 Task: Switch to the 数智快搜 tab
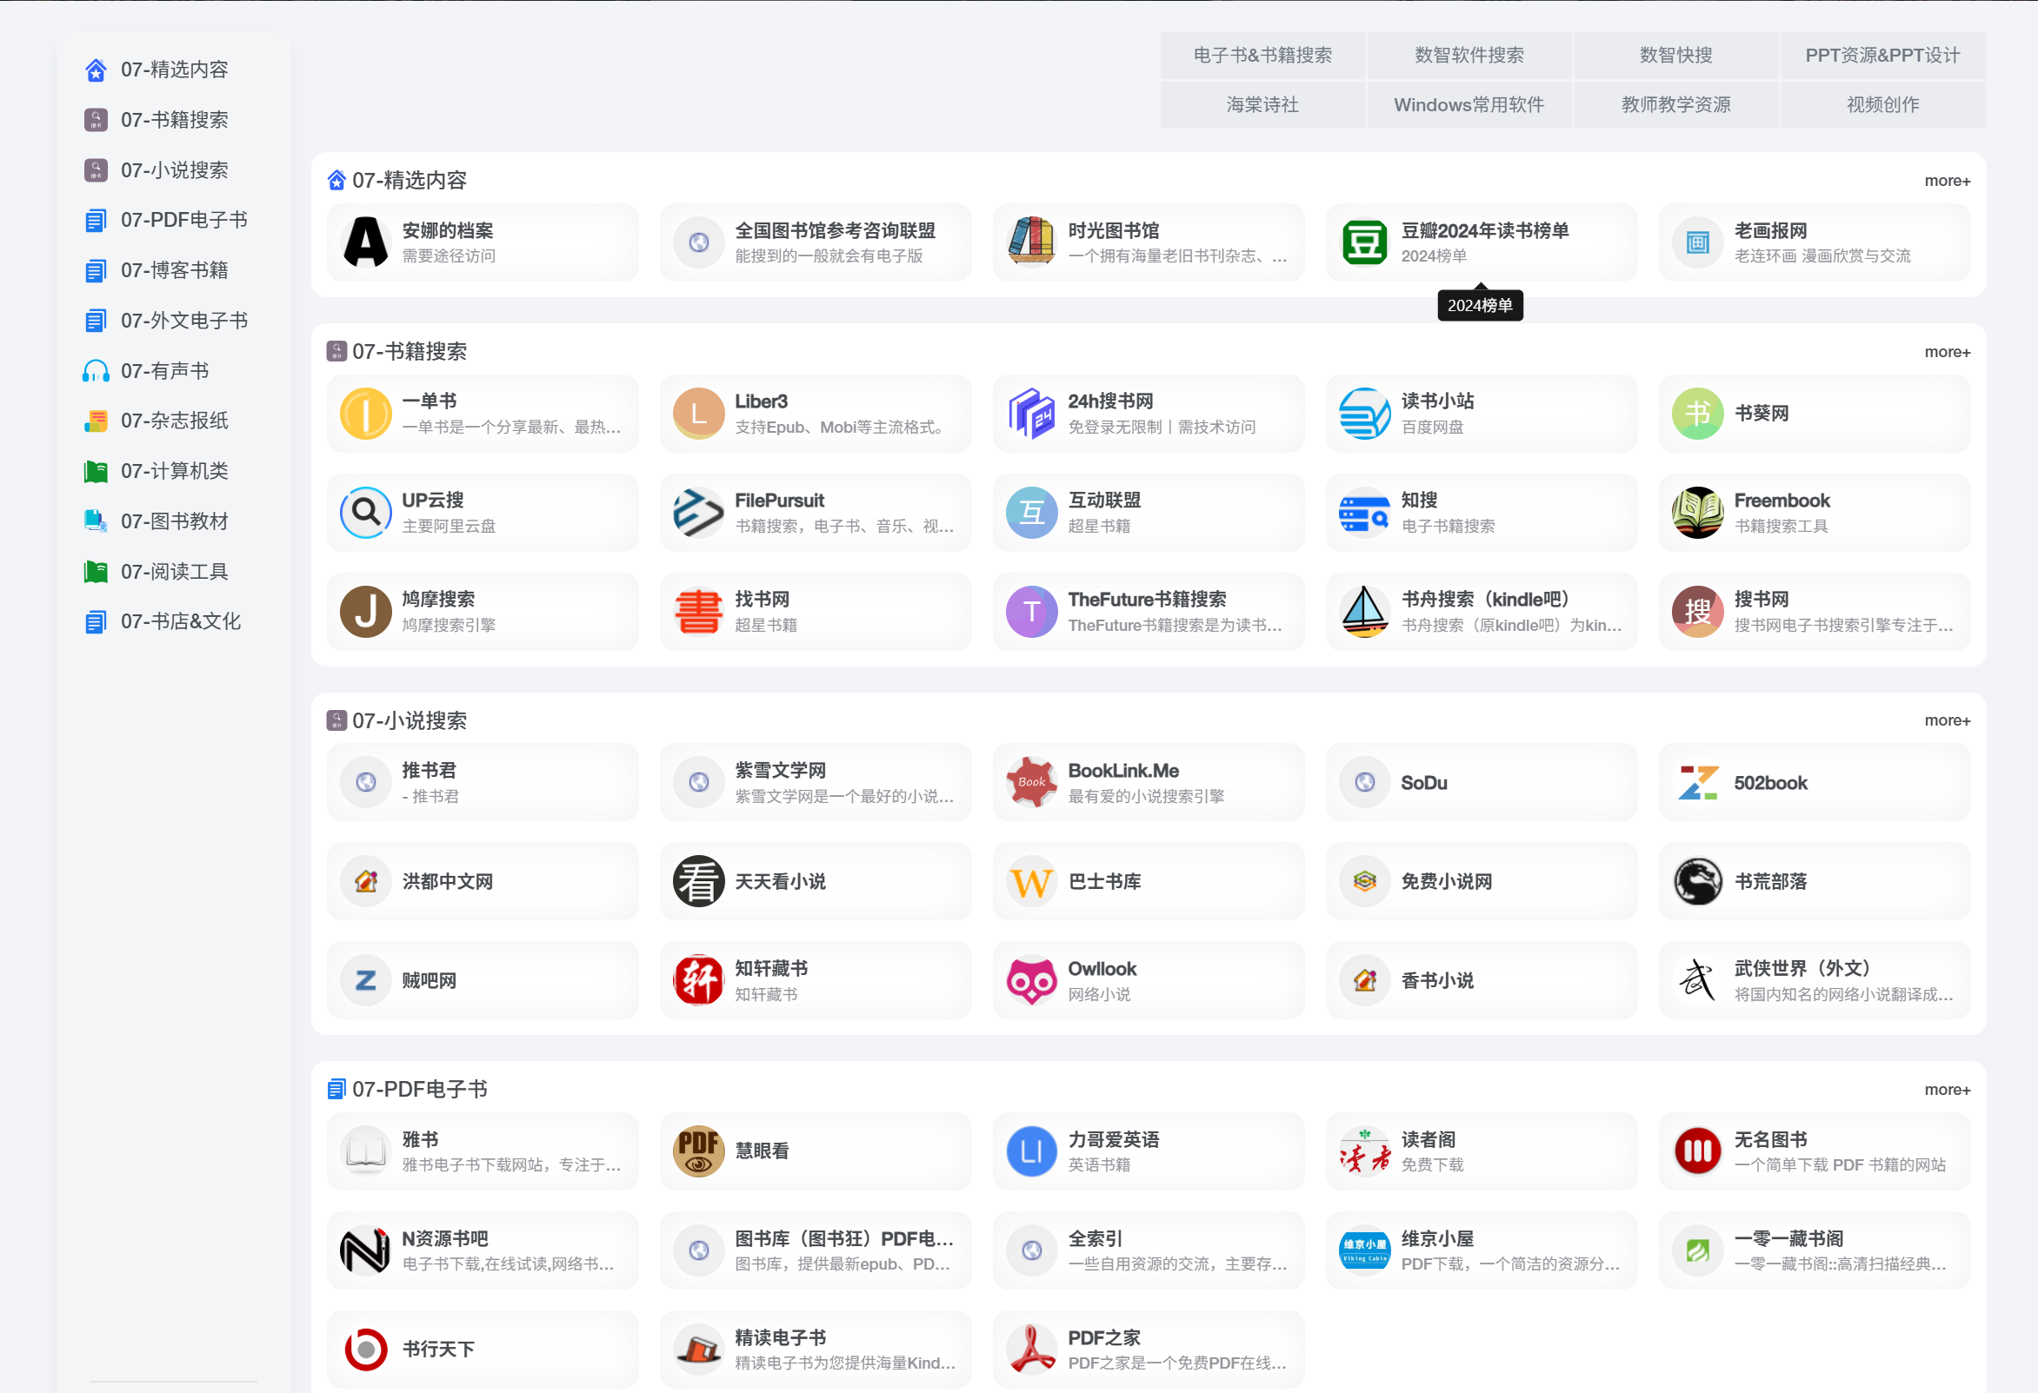(x=1675, y=56)
